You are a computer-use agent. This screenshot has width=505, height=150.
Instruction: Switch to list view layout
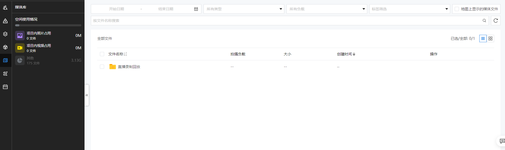[483, 38]
